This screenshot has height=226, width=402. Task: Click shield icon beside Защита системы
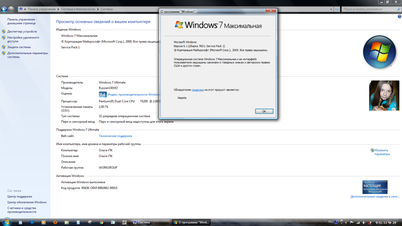[x=4, y=47]
